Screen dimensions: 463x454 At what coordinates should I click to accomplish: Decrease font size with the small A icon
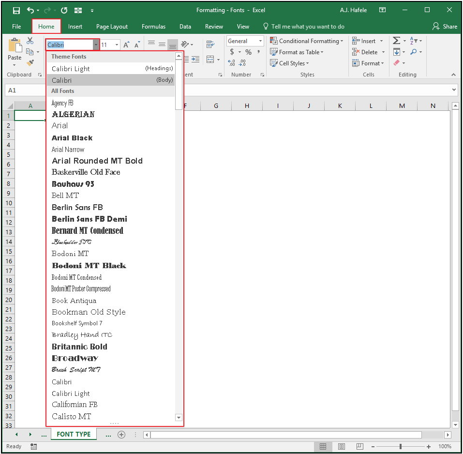coord(137,45)
